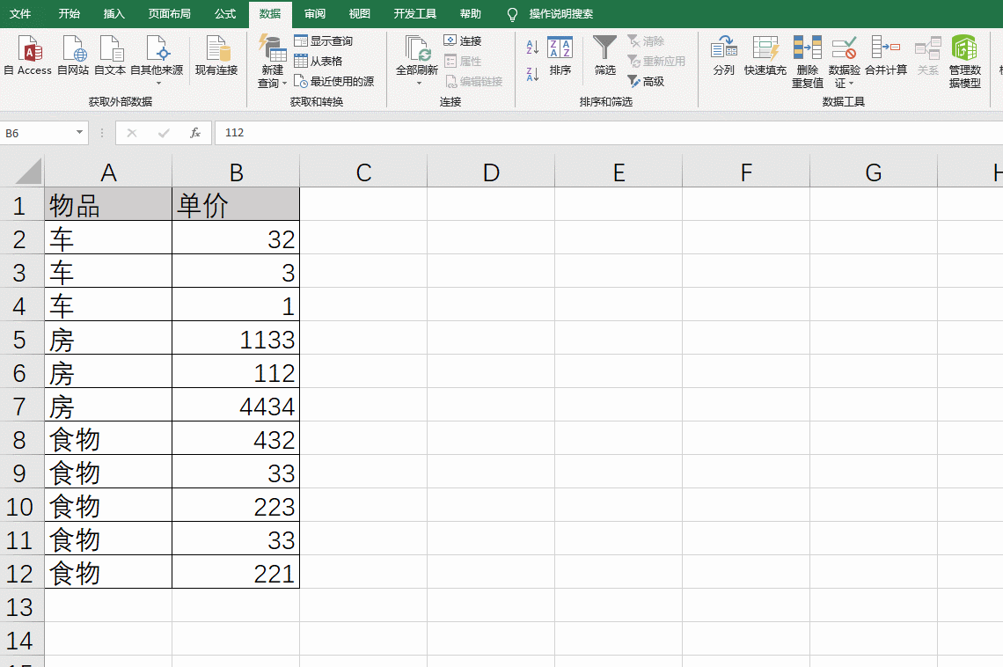Image resolution: width=1003 pixels, height=667 pixels.
Task: Click cell A8 containing 食物
Action: point(108,439)
